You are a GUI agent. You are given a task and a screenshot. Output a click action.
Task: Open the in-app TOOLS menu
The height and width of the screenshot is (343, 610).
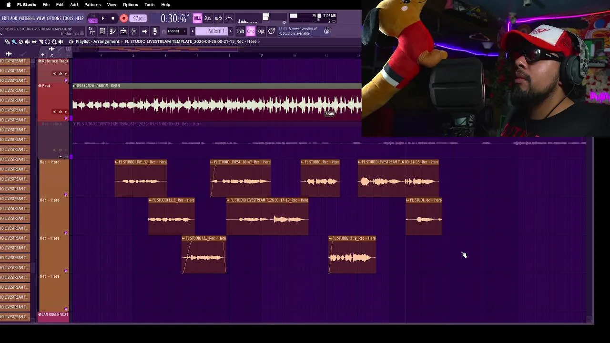[x=68, y=18]
